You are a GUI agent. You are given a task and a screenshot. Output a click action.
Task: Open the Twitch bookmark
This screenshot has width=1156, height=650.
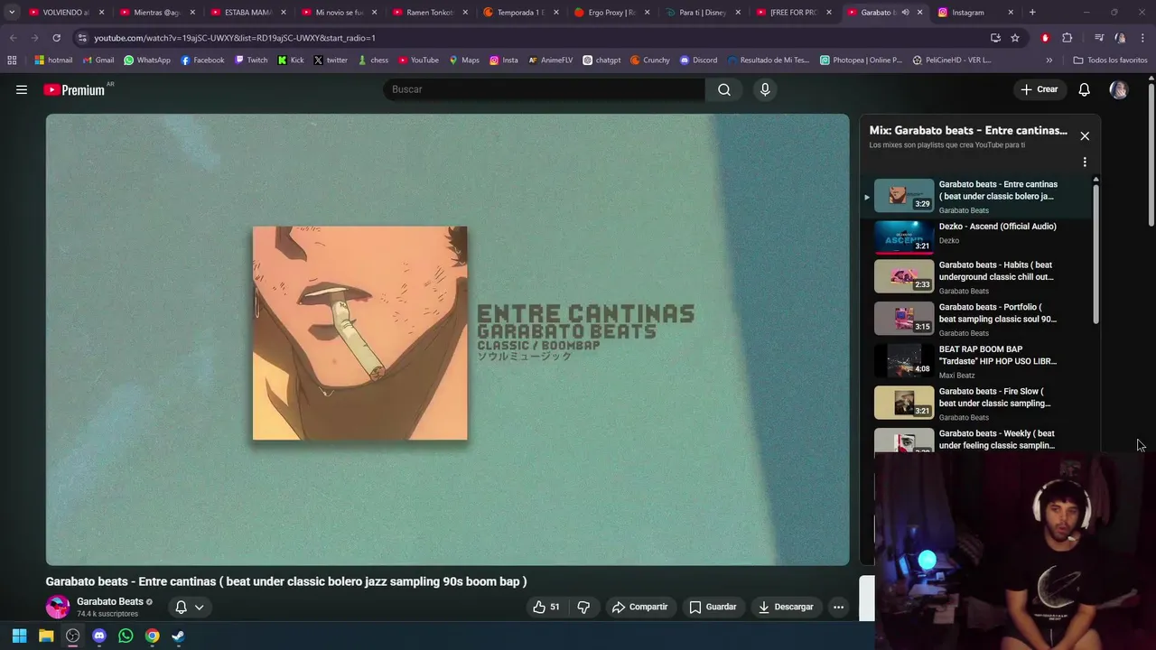pyautogui.click(x=251, y=60)
